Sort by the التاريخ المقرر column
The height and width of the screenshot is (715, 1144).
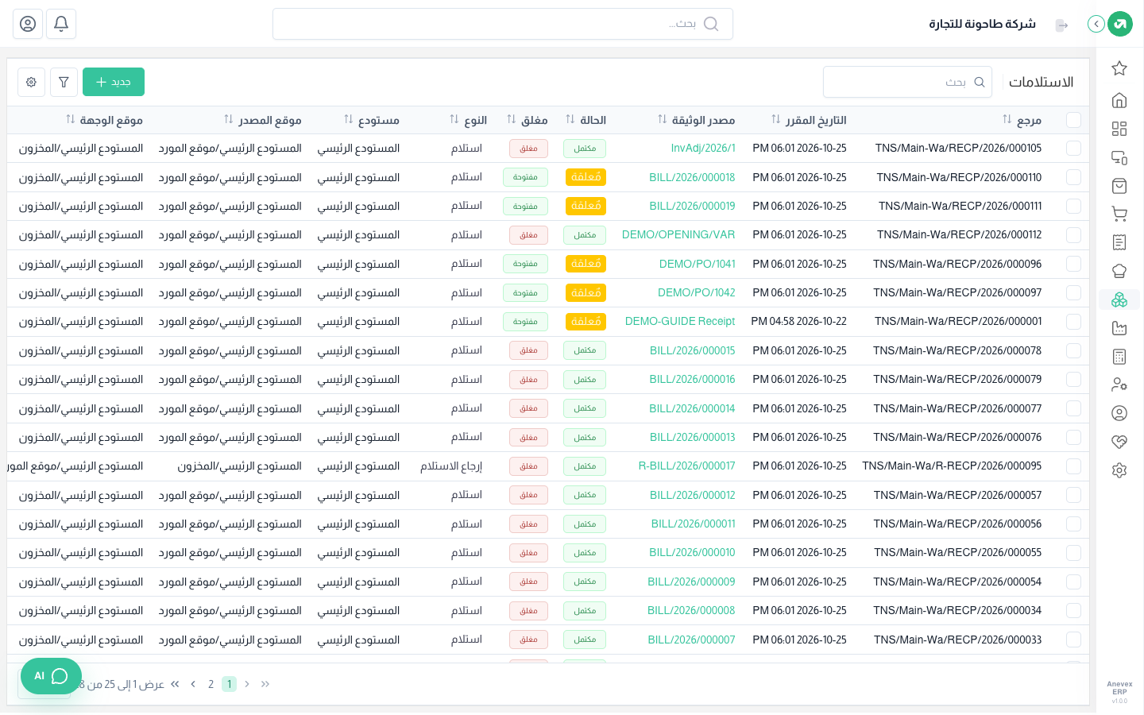[775, 120]
